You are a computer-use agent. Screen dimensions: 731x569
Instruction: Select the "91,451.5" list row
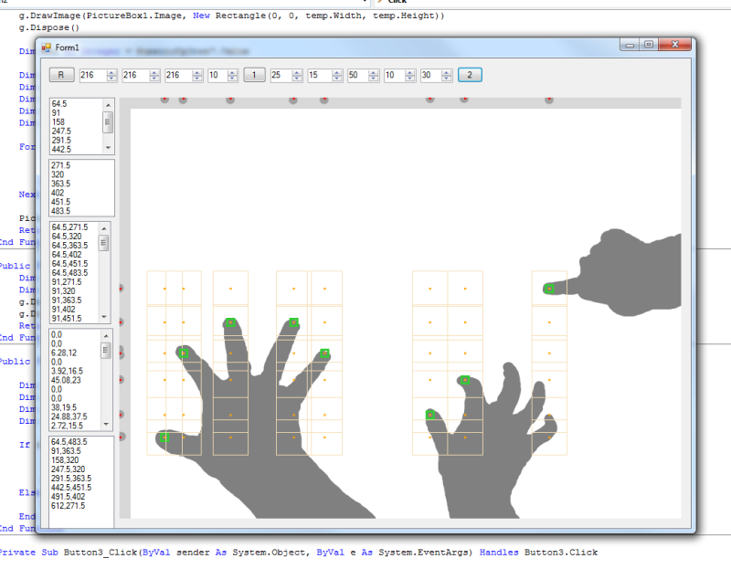tap(67, 319)
